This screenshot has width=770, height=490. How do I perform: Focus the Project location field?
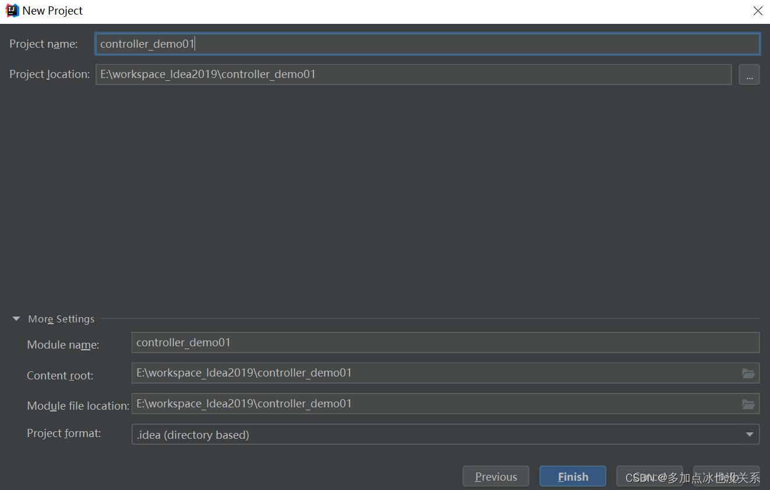click(414, 74)
